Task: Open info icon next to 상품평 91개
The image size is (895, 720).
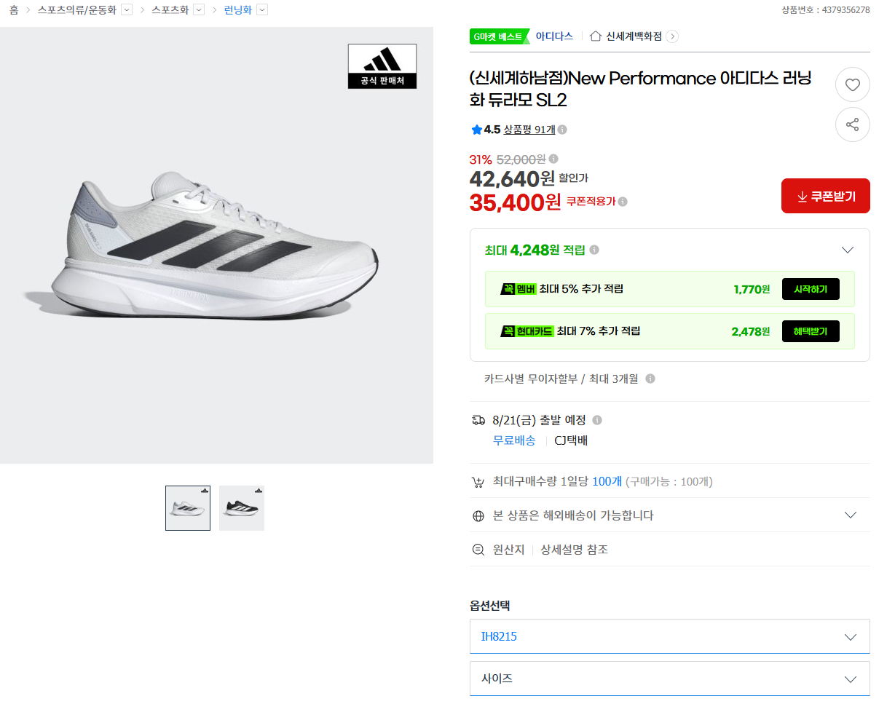Action: tap(562, 130)
